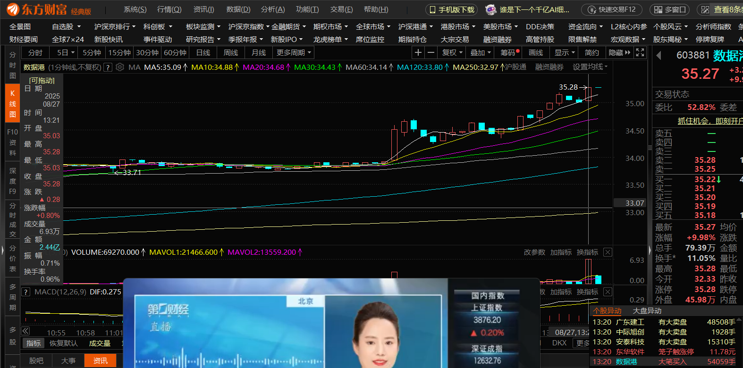Switch to the 大盘异动 tab
The image size is (743, 368).
[647, 311]
